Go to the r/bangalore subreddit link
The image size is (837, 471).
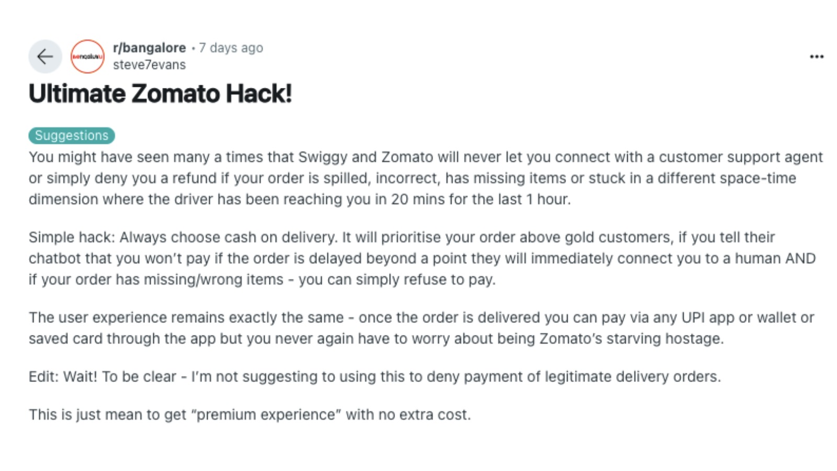click(x=149, y=48)
